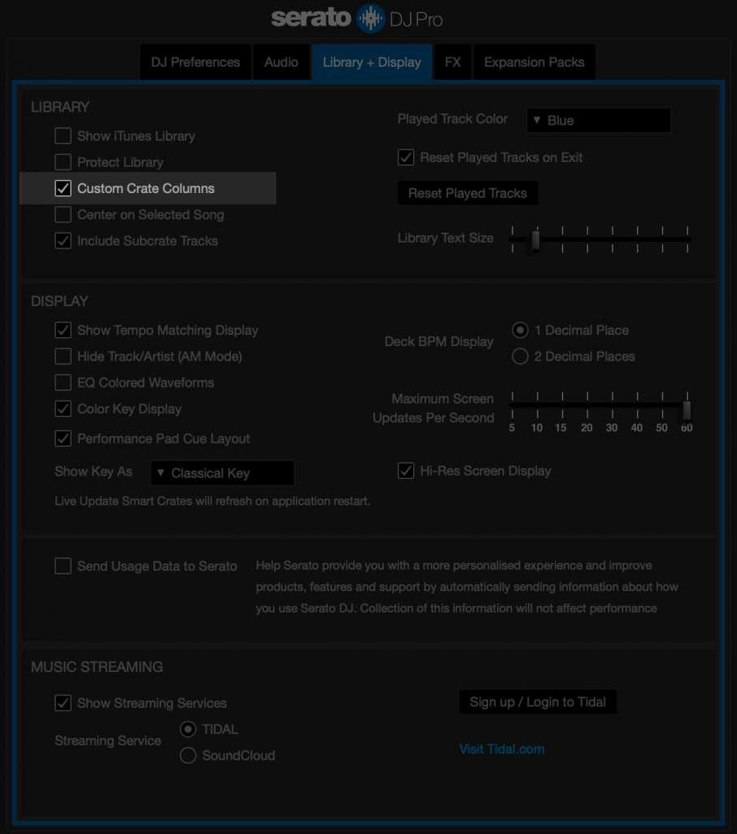Select 2 Decimal Places for BPM
This screenshot has height=834, width=737.
521,357
